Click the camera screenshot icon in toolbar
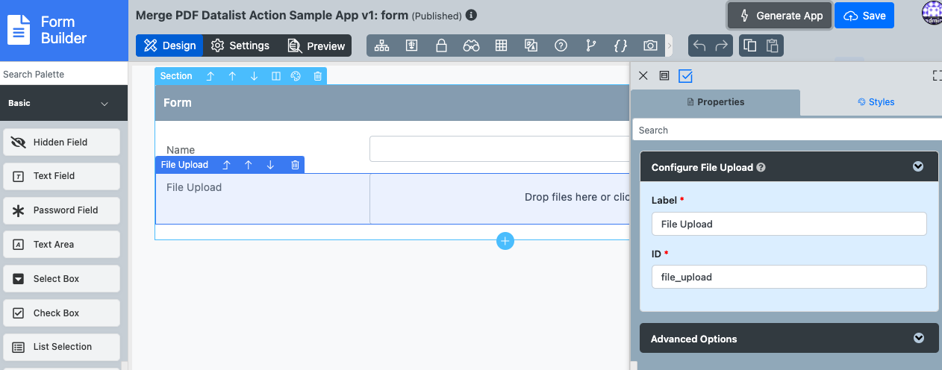Viewport: 942px width, 370px height. point(650,46)
